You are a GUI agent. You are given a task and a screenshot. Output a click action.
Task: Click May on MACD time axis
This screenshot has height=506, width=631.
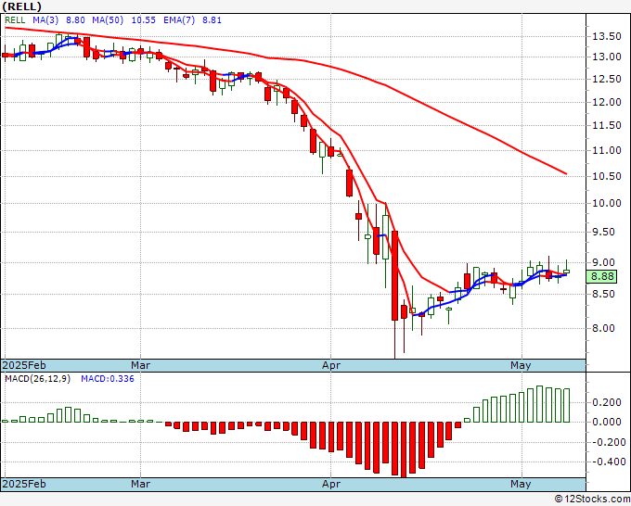tap(521, 484)
